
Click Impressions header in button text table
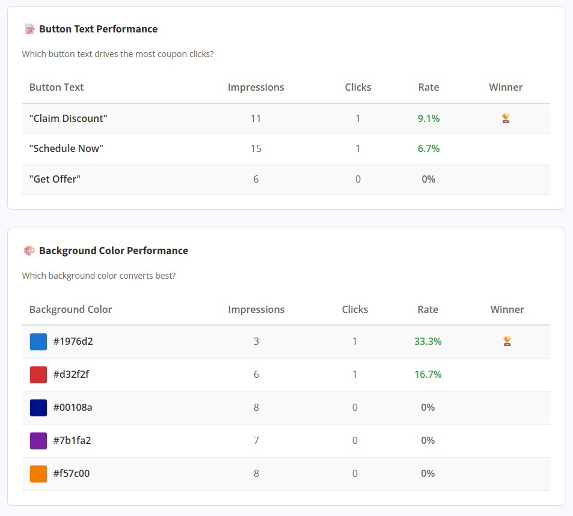tap(256, 87)
